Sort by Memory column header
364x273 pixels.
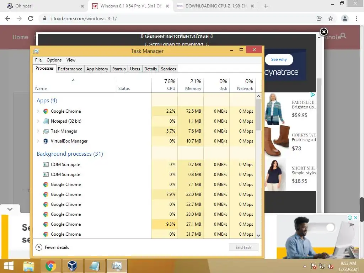pos(191,85)
